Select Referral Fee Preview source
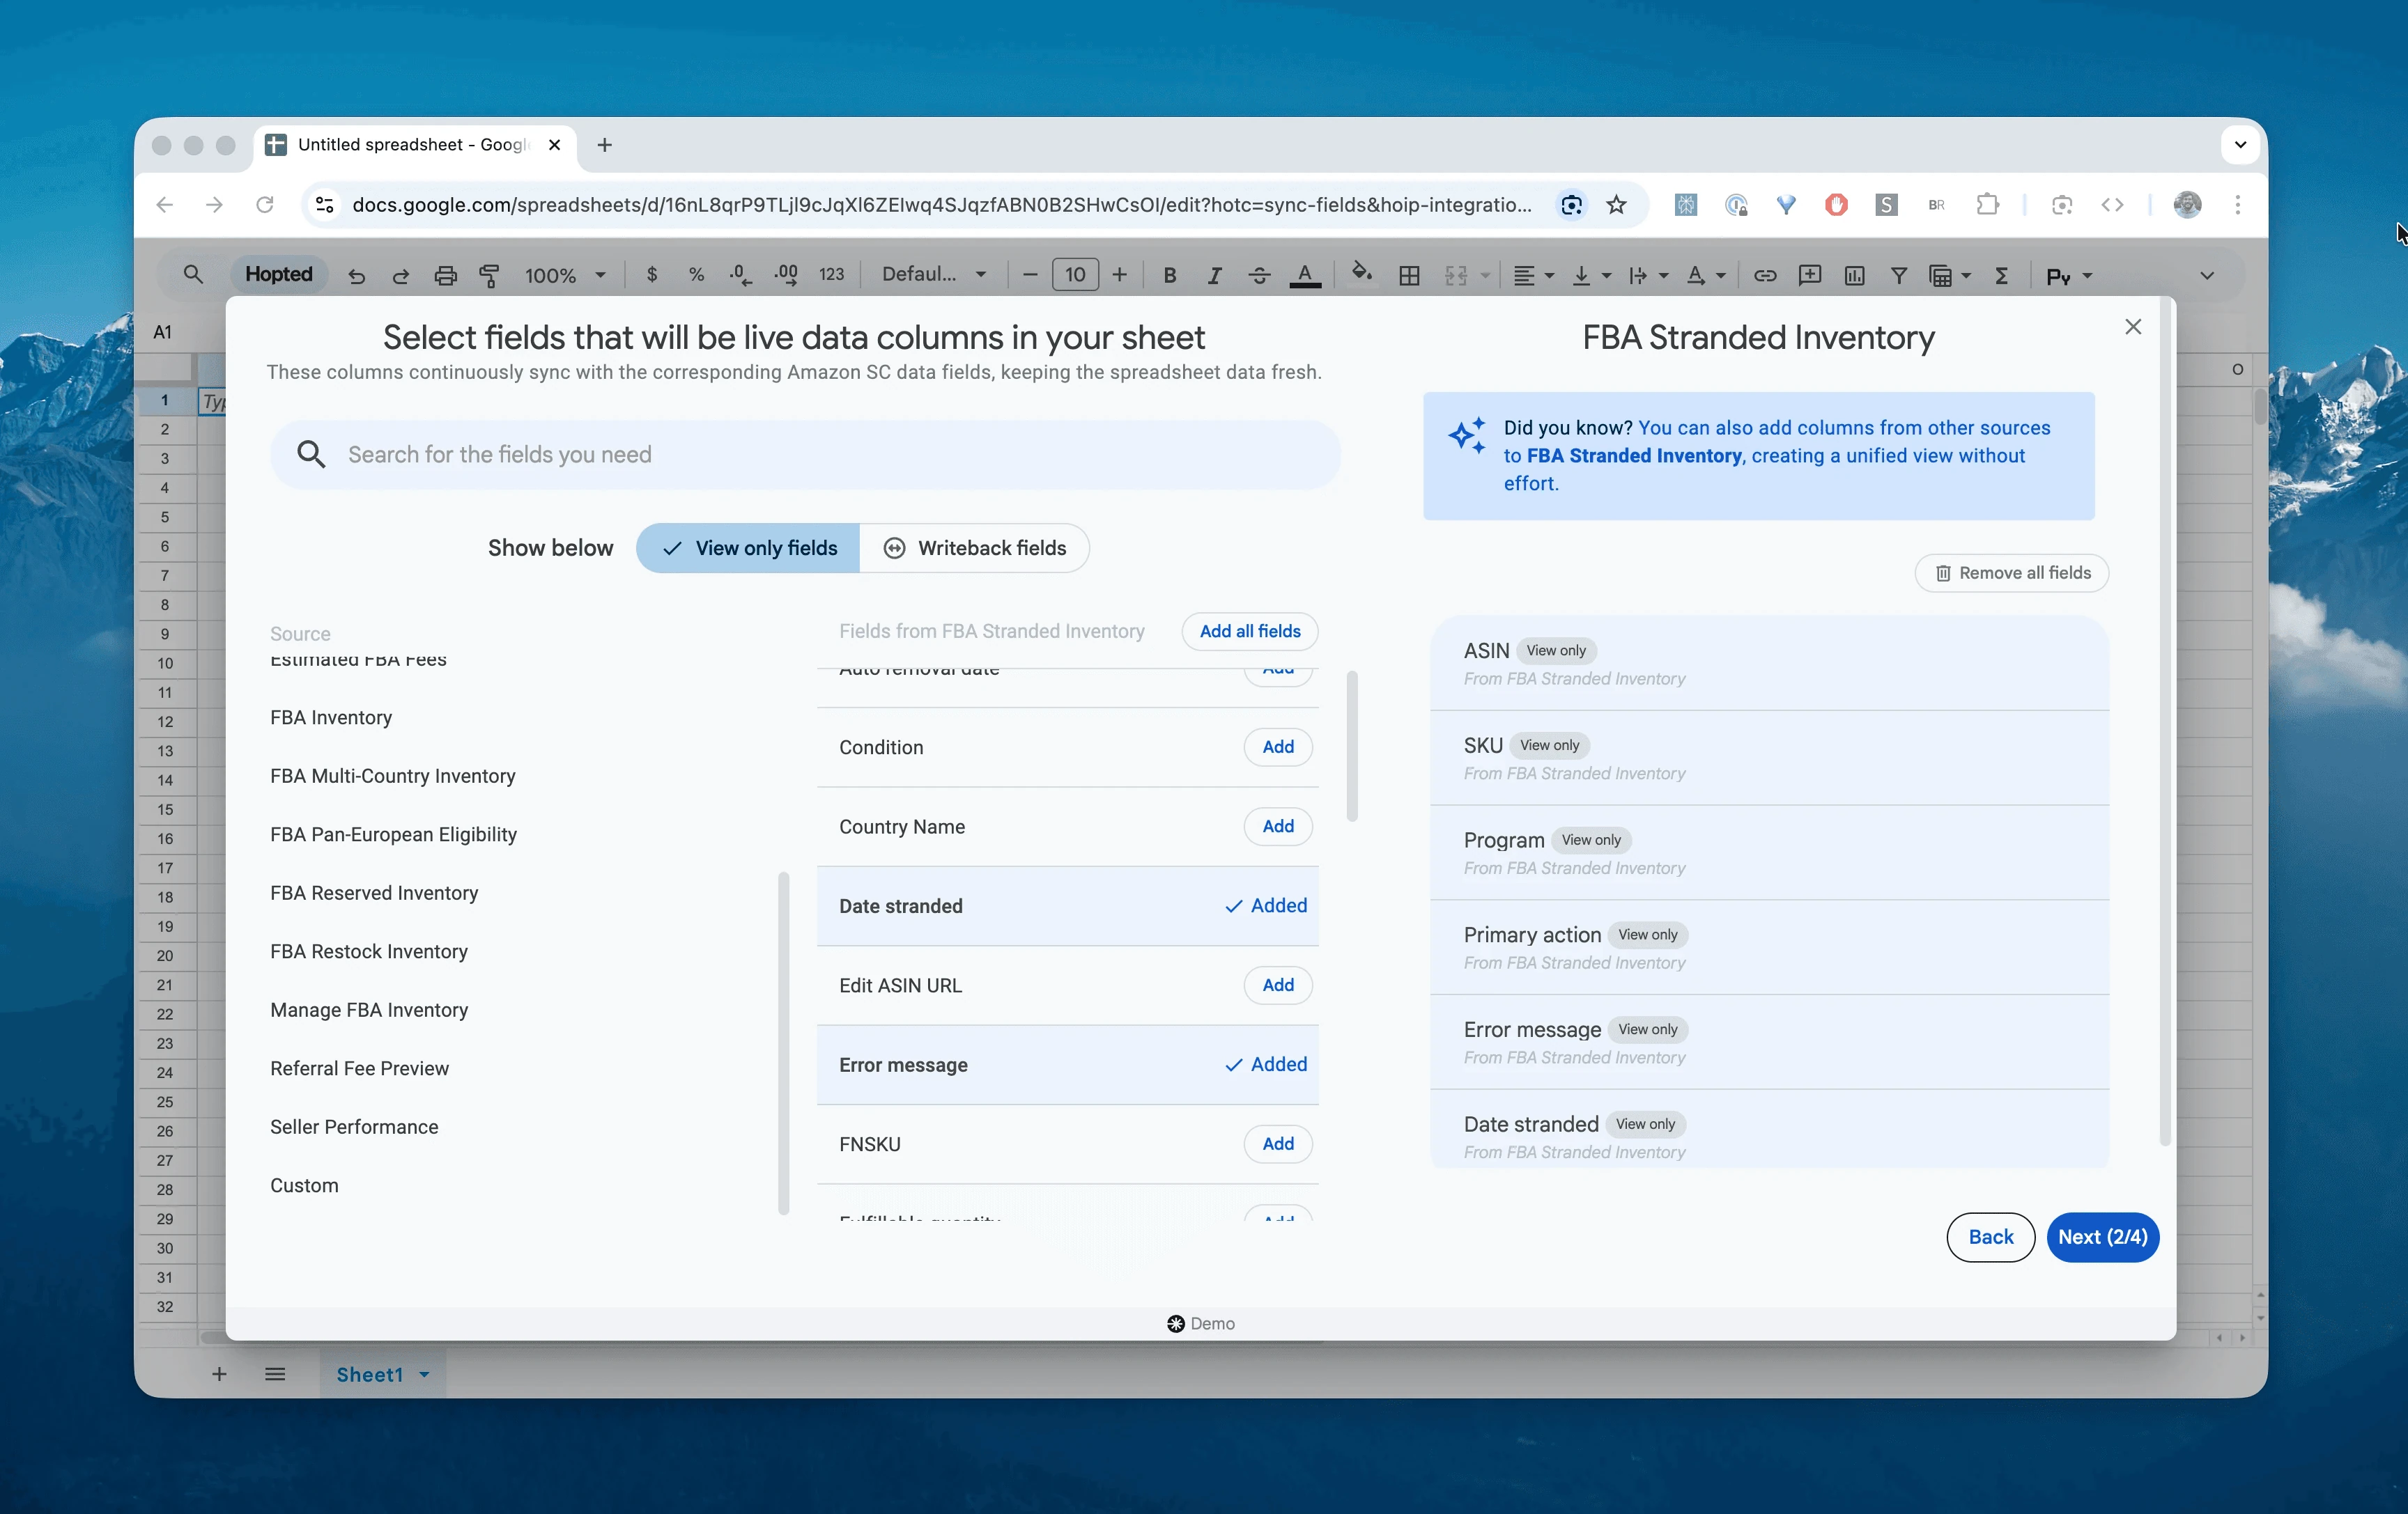Image resolution: width=2408 pixels, height=1514 pixels. point(359,1068)
